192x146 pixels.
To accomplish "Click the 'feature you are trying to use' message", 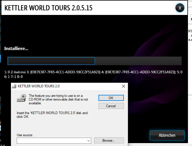I will pyautogui.click(x=58, y=99).
